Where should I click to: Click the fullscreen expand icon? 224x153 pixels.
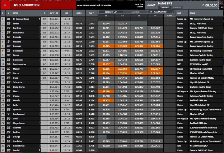click(x=221, y=3)
